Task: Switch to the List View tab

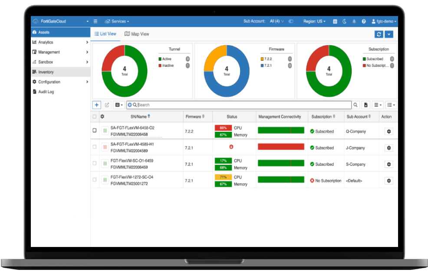Action: coord(105,34)
